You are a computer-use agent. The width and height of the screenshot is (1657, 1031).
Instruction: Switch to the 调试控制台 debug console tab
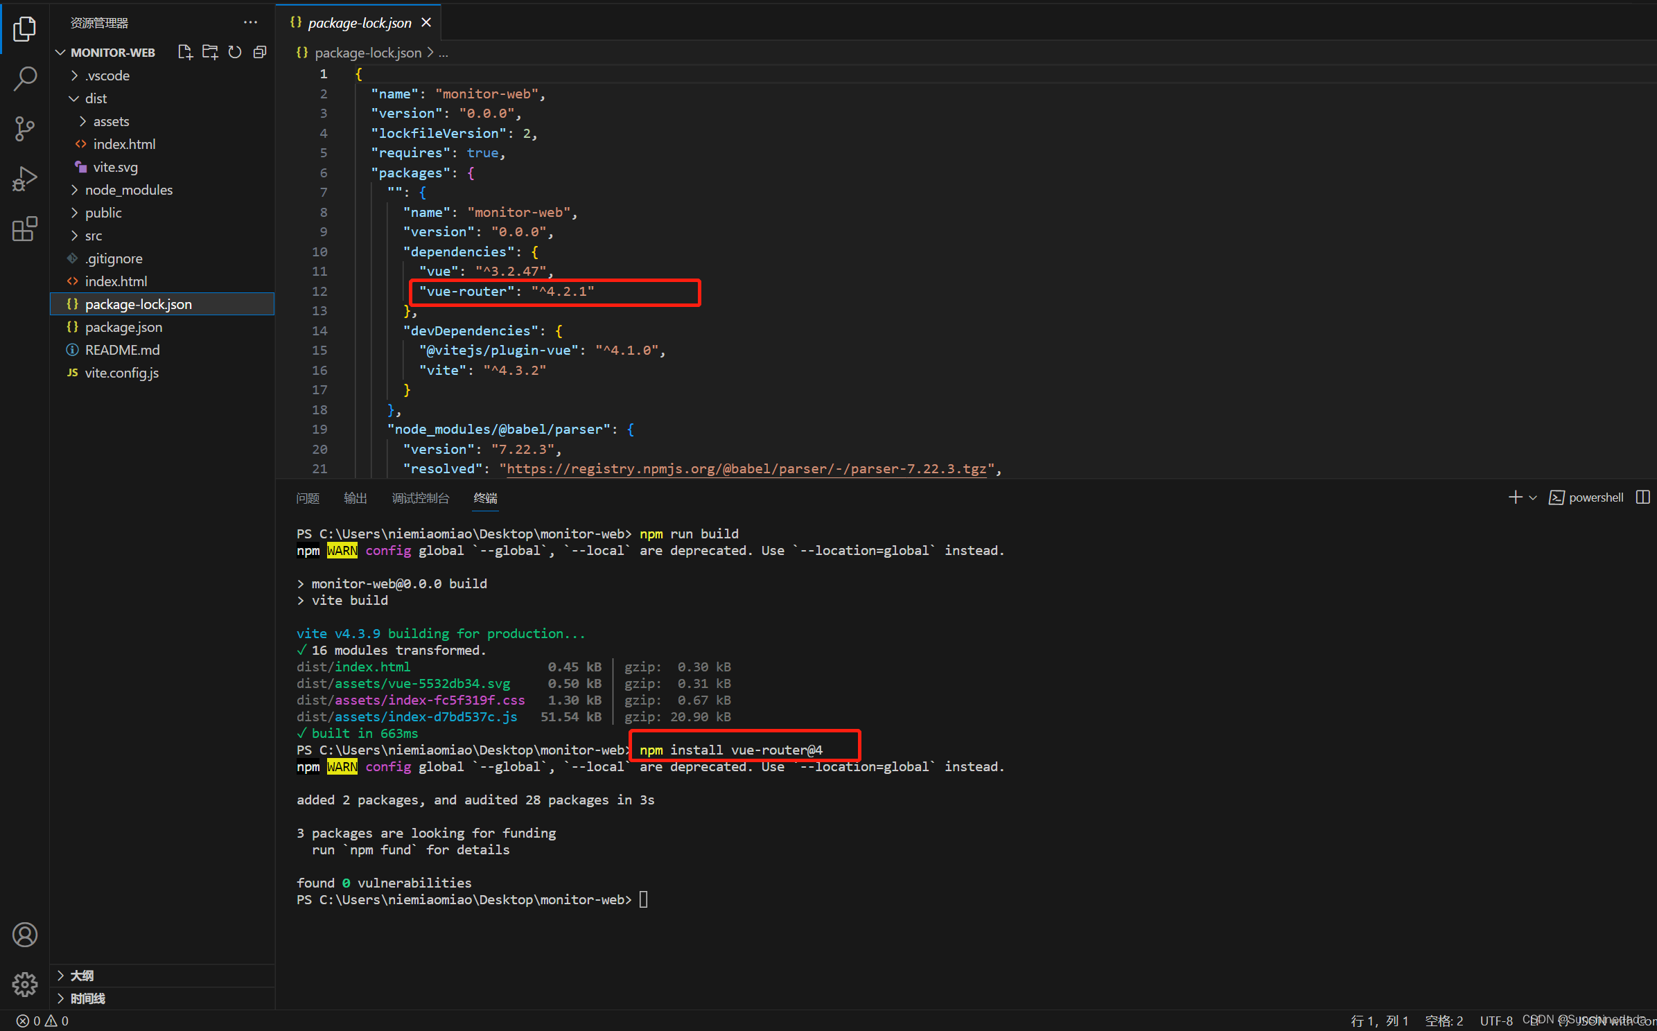(420, 498)
